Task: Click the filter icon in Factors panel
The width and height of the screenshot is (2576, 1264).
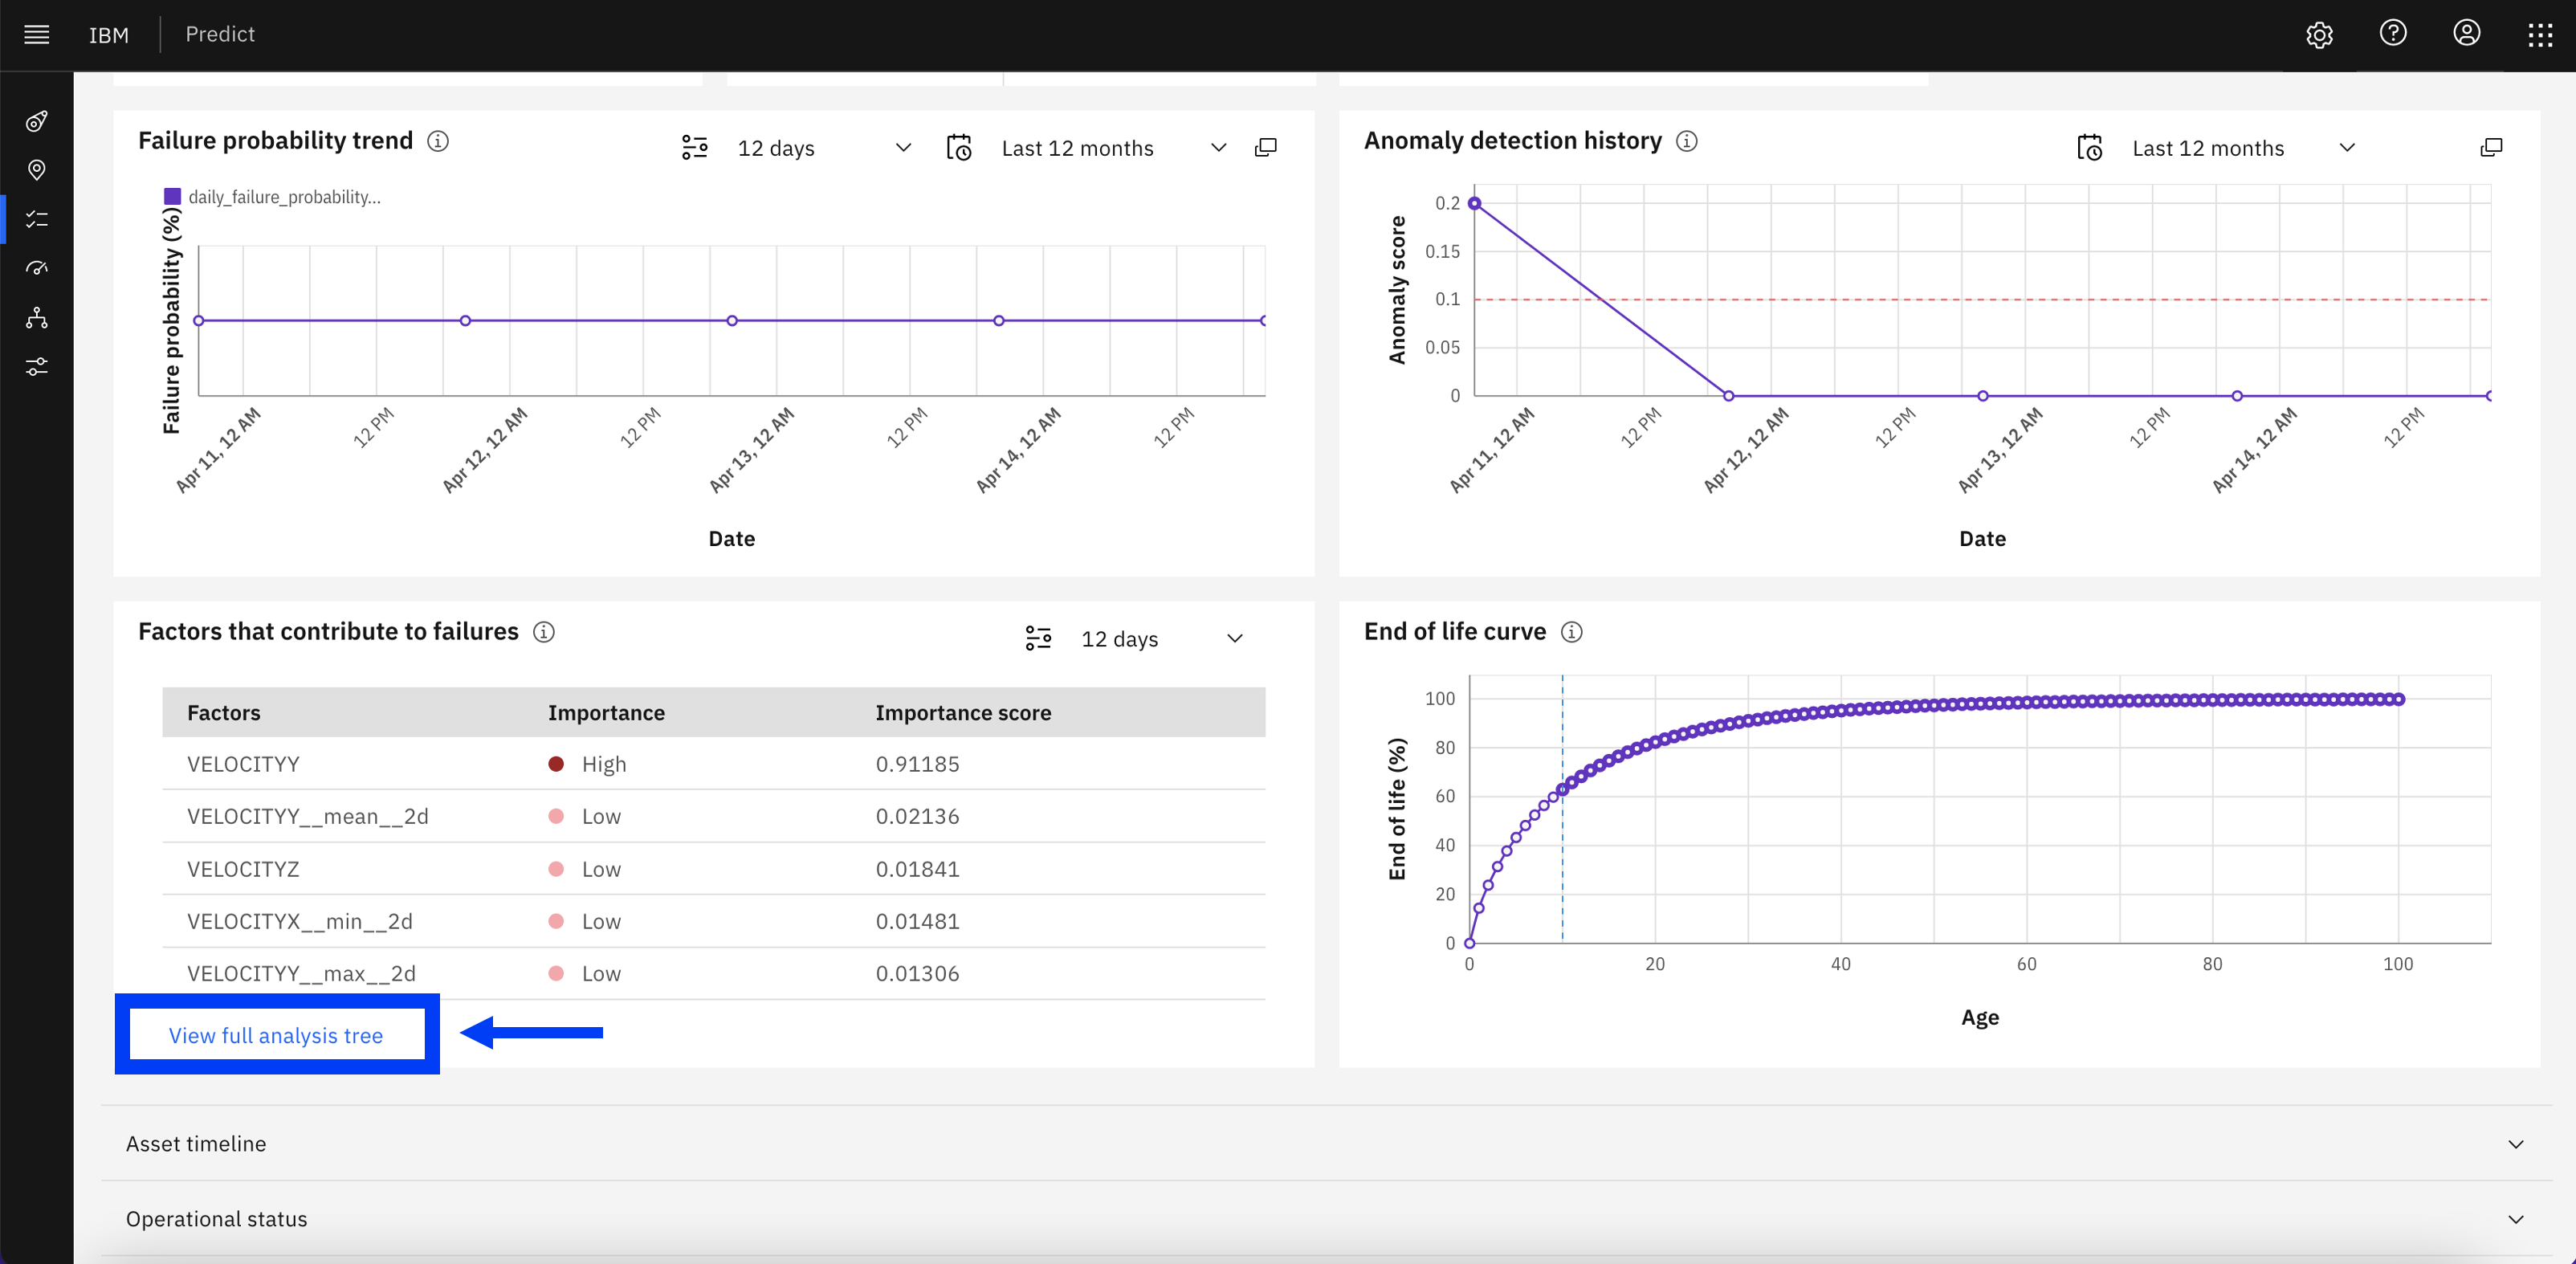Action: coord(1039,639)
